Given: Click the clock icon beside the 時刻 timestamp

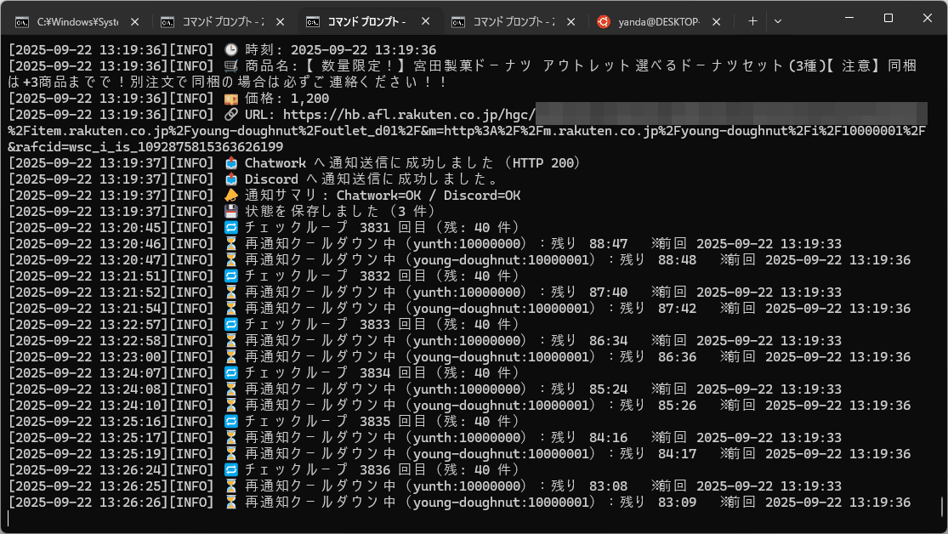Looking at the screenshot, I should pos(230,49).
